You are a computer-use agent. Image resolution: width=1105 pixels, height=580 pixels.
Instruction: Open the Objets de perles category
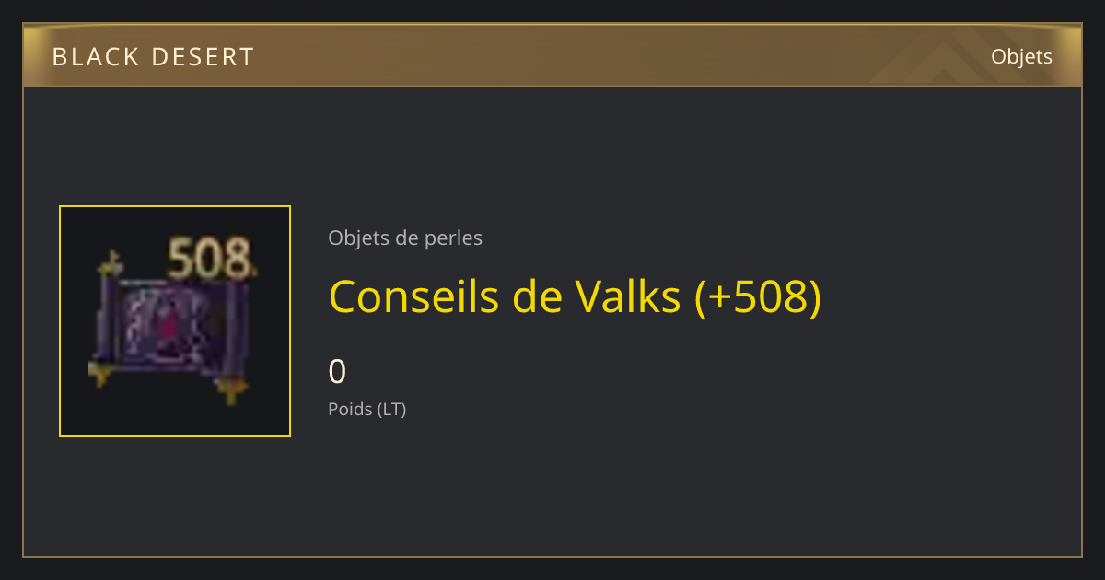(405, 238)
